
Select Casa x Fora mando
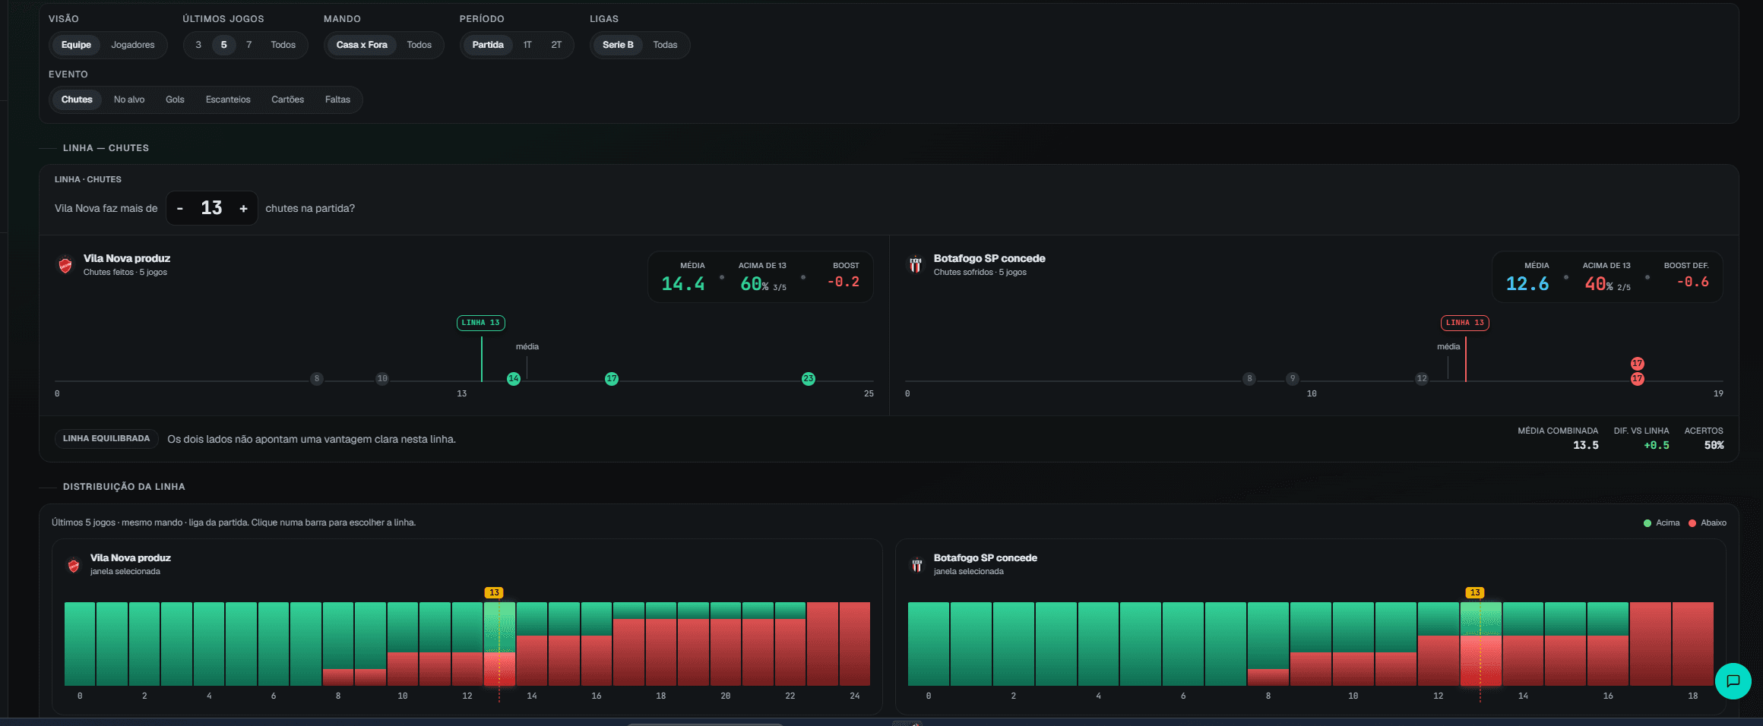362,45
